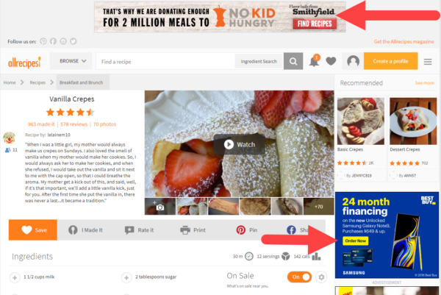Click the magnifying glass search icon

click(x=293, y=61)
